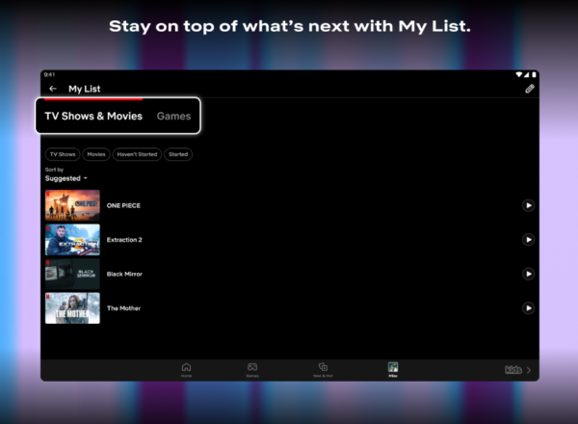
Task: Open New & Hot in bottom navigation
Action: tap(323, 369)
